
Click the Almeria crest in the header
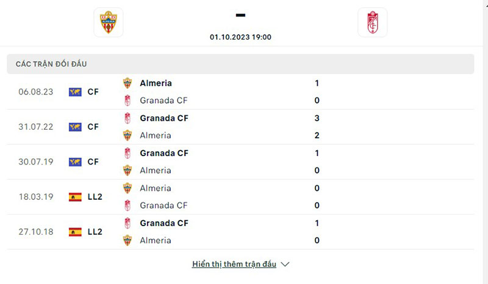pyautogui.click(x=108, y=22)
